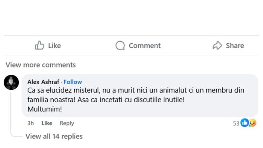Click the Share arrow icon
This screenshot has height=148, width=263.
coord(217,45)
